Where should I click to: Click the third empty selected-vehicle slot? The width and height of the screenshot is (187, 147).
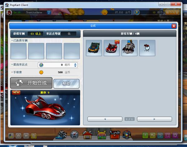click(x=54, y=51)
